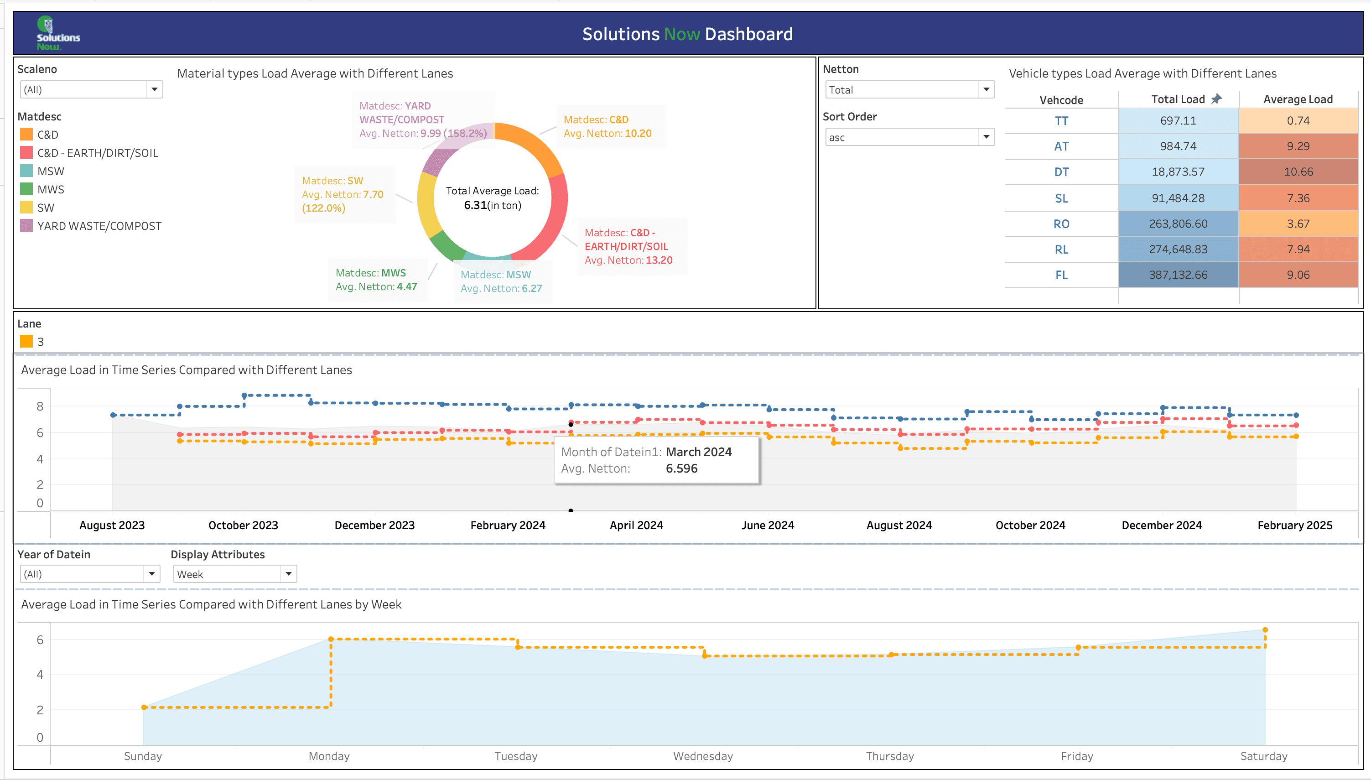Image resolution: width=1371 pixels, height=780 pixels.
Task: Open the Scaleno dropdown
Action: [154, 89]
